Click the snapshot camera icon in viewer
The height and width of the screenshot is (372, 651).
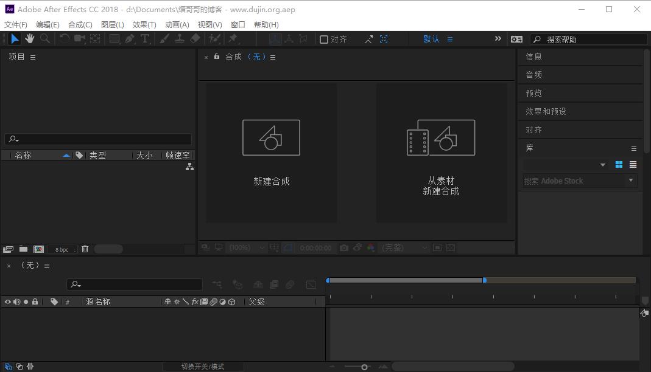pyautogui.click(x=343, y=248)
